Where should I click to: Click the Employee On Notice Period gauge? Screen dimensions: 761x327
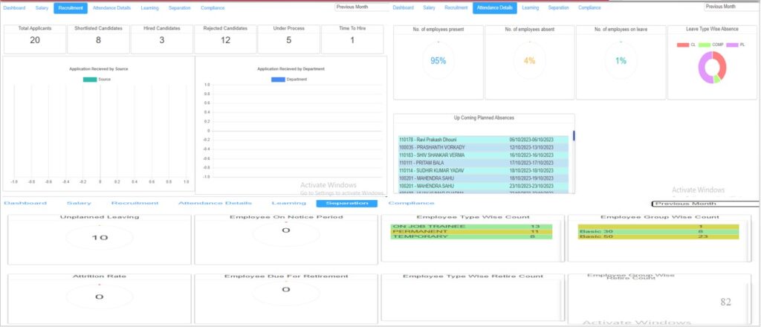(286, 230)
